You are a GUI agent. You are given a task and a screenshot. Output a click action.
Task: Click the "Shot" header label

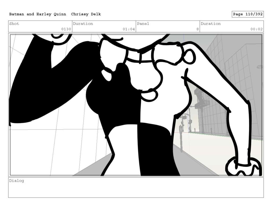coord(14,24)
